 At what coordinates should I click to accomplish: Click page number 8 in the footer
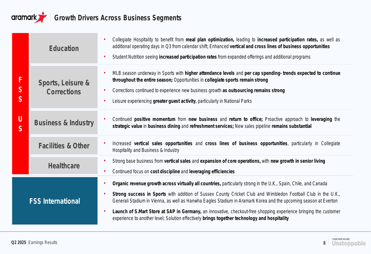(x=324, y=243)
